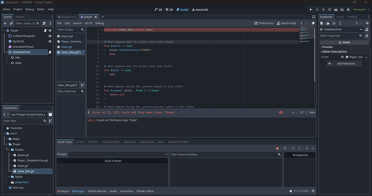Sort files in the FileSystem dock
Viewport: 372px width, 196px height.
pos(50,121)
